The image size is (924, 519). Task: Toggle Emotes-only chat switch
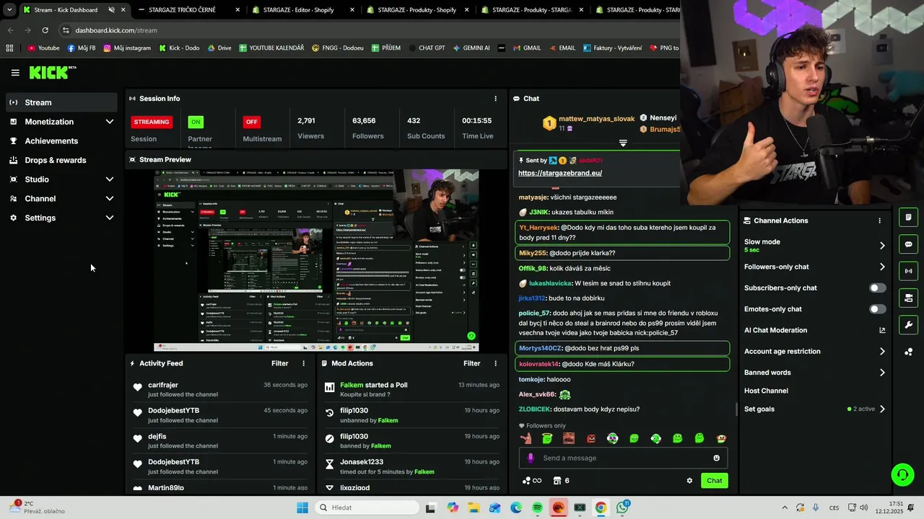pos(877,309)
